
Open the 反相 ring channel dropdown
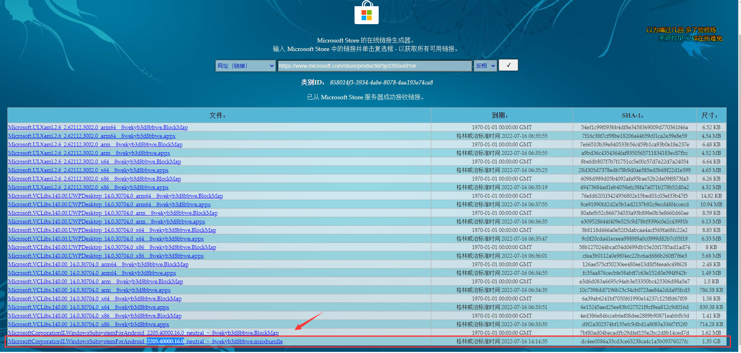[x=485, y=65]
